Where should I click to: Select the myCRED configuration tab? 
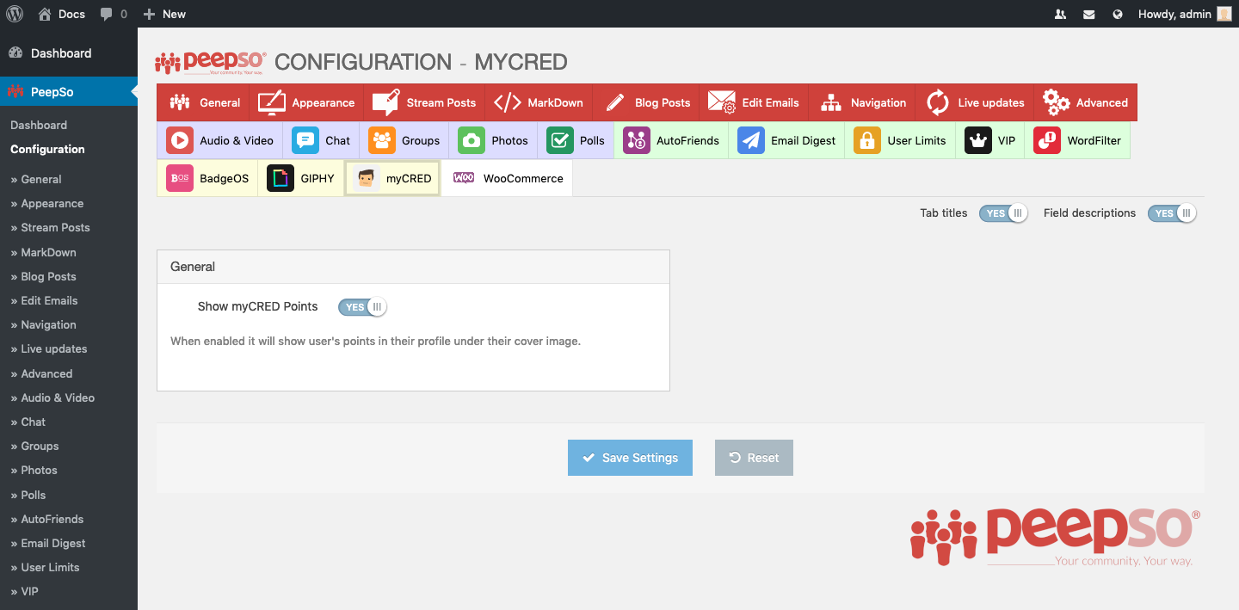point(392,178)
